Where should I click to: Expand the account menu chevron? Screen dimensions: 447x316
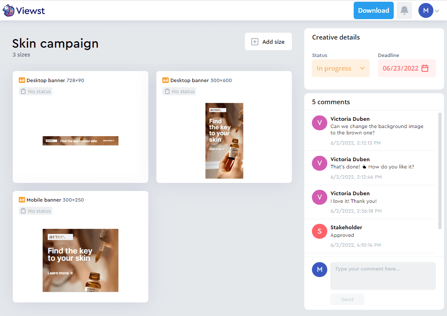pyautogui.click(x=437, y=11)
